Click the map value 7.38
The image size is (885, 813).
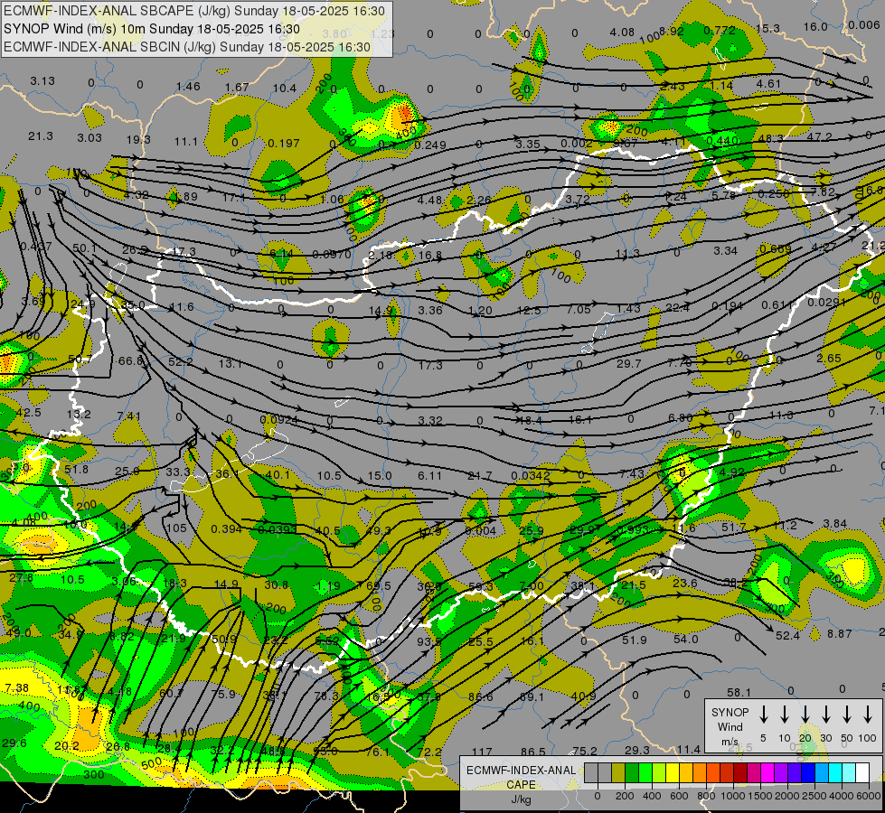(16, 687)
